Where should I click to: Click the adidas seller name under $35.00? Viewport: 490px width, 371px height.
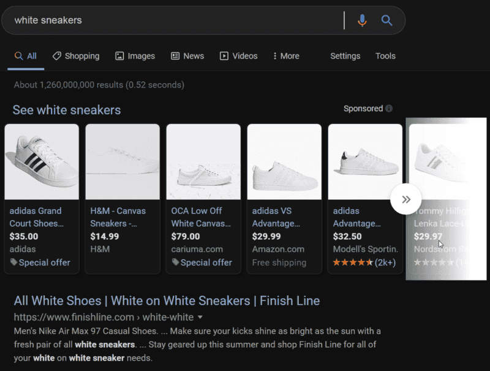[x=23, y=249]
